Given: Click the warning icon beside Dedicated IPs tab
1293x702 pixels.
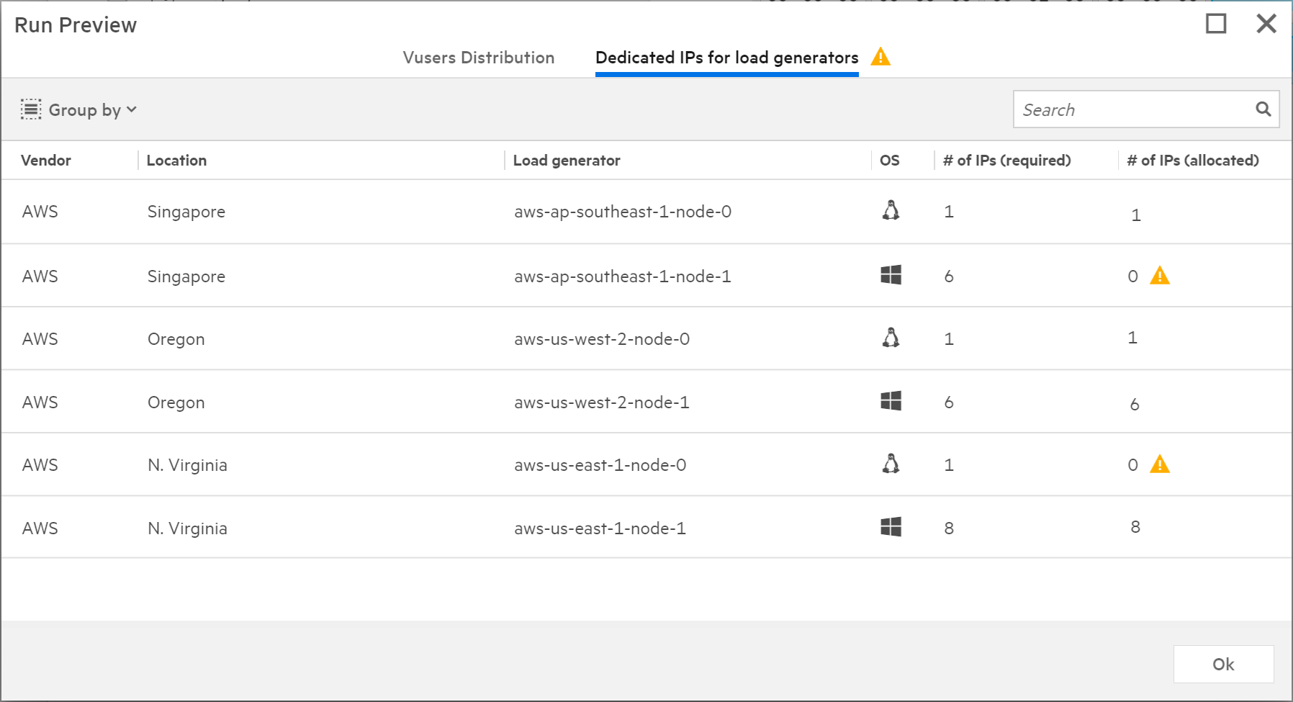Looking at the screenshot, I should point(880,57).
